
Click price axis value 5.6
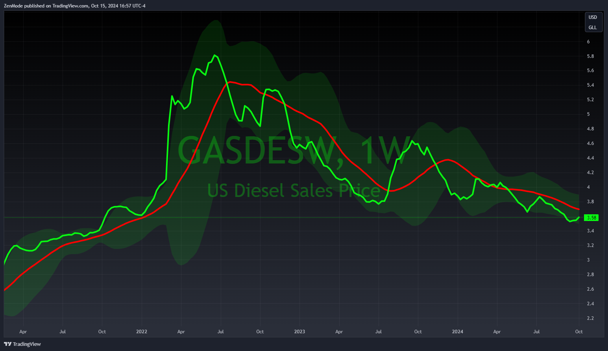590,71
